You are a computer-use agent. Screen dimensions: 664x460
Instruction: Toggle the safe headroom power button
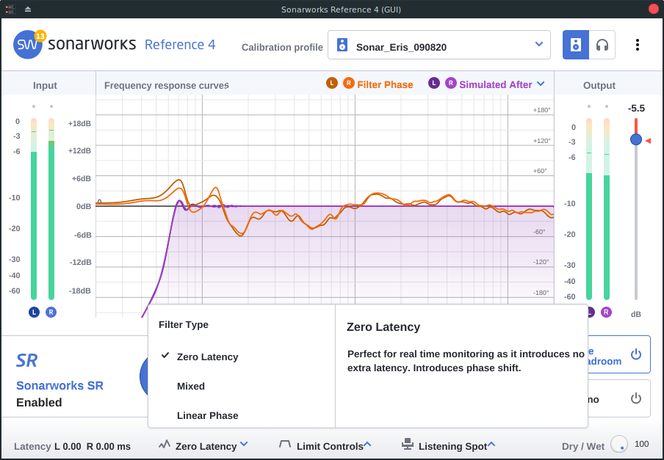(635, 354)
